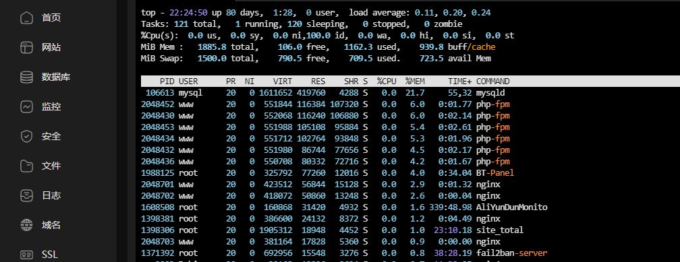
Task: Click the time 22:24:50 in top header
Action: (x=188, y=13)
